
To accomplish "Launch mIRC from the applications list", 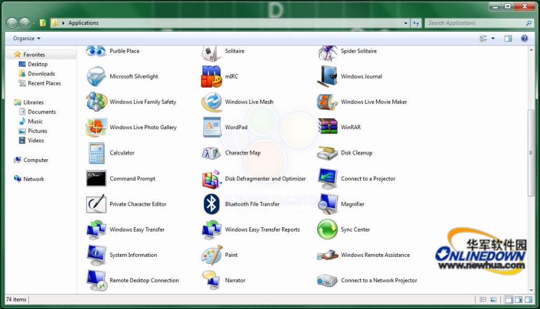I will tap(211, 76).
